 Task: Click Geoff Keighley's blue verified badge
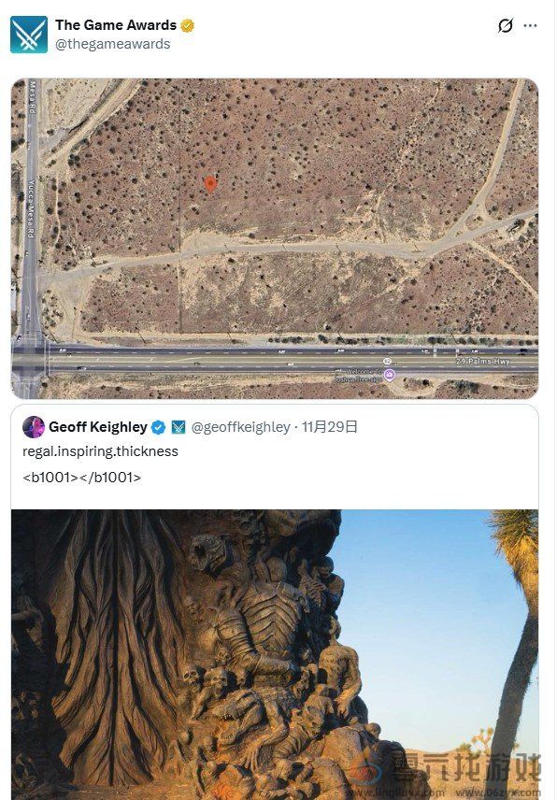[159, 427]
